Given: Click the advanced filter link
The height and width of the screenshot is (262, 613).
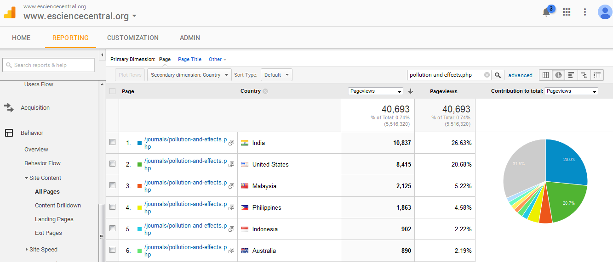Looking at the screenshot, I should 520,75.
